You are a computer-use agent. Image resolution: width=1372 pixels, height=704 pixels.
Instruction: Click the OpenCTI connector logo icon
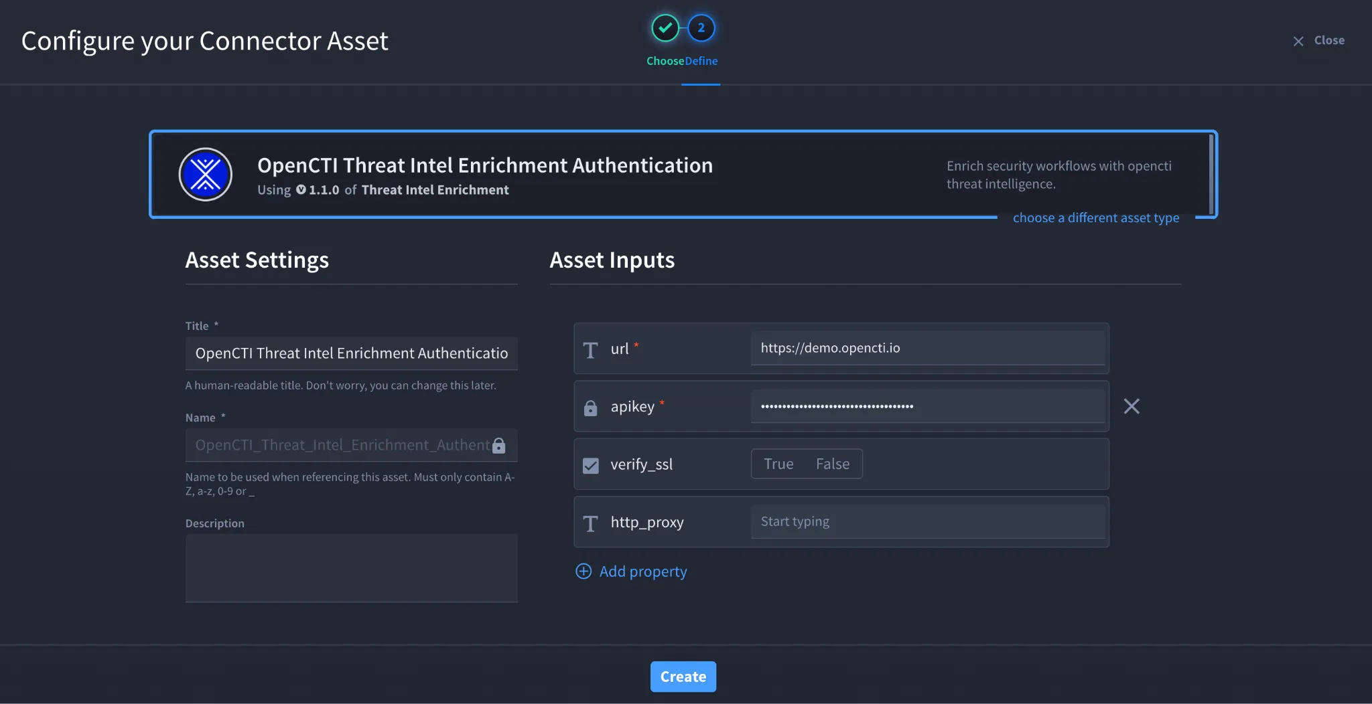tap(206, 175)
